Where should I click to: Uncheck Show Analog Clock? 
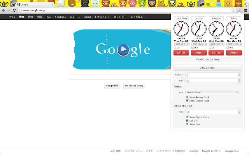187,97
